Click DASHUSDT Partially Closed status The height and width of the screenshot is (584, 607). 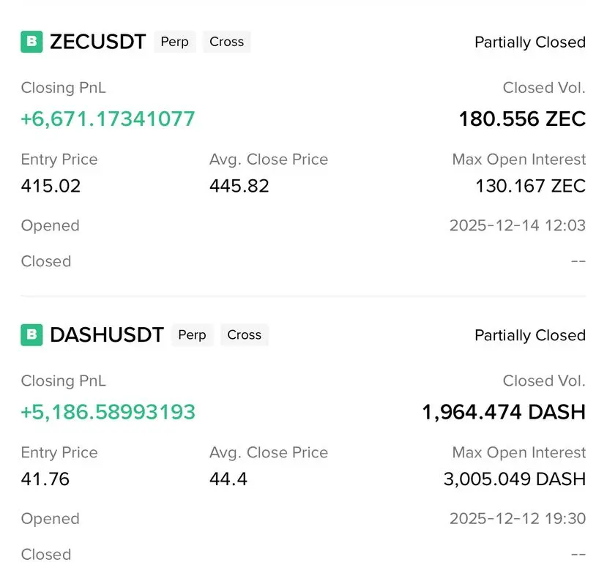(529, 336)
